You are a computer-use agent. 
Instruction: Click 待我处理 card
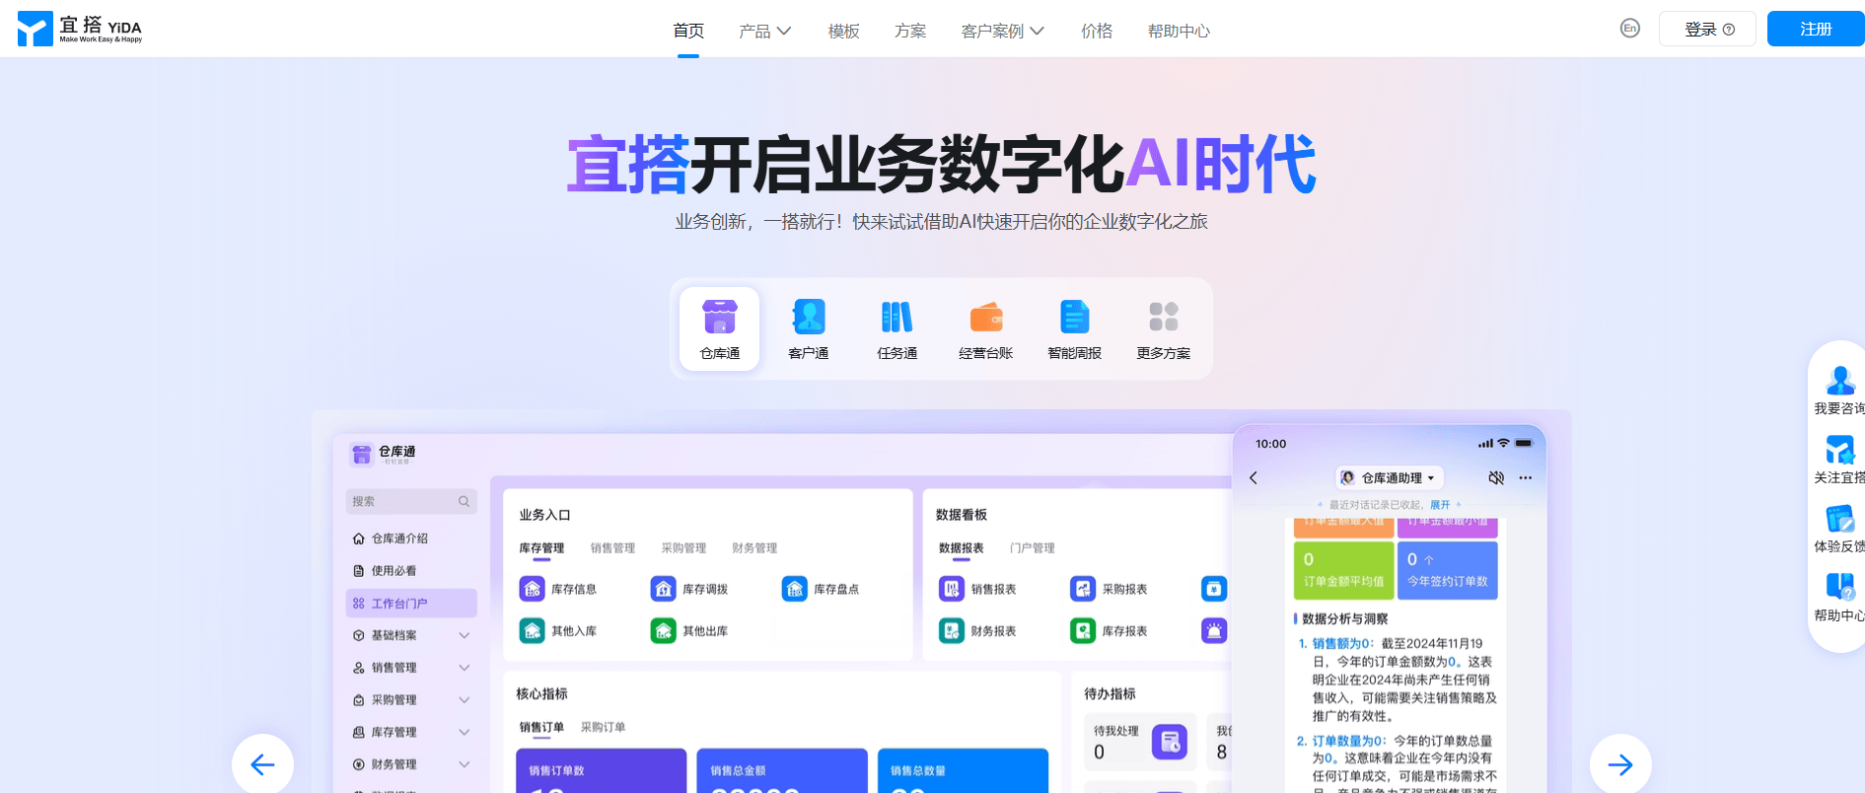point(1140,742)
